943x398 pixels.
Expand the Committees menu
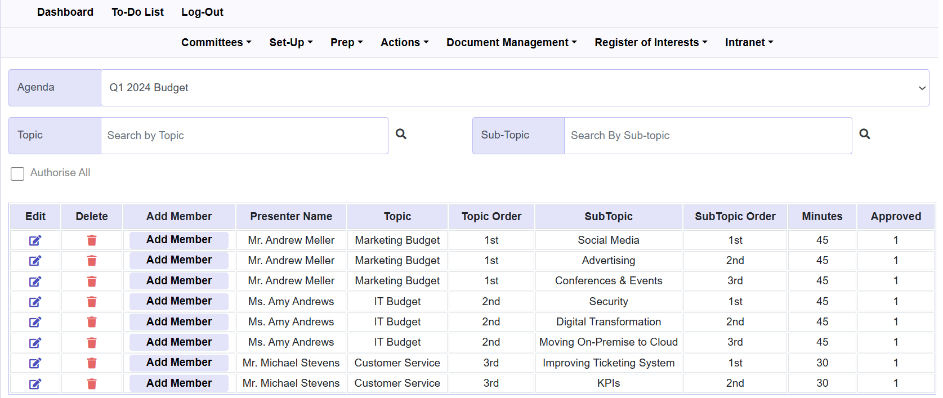click(x=216, y=43)
